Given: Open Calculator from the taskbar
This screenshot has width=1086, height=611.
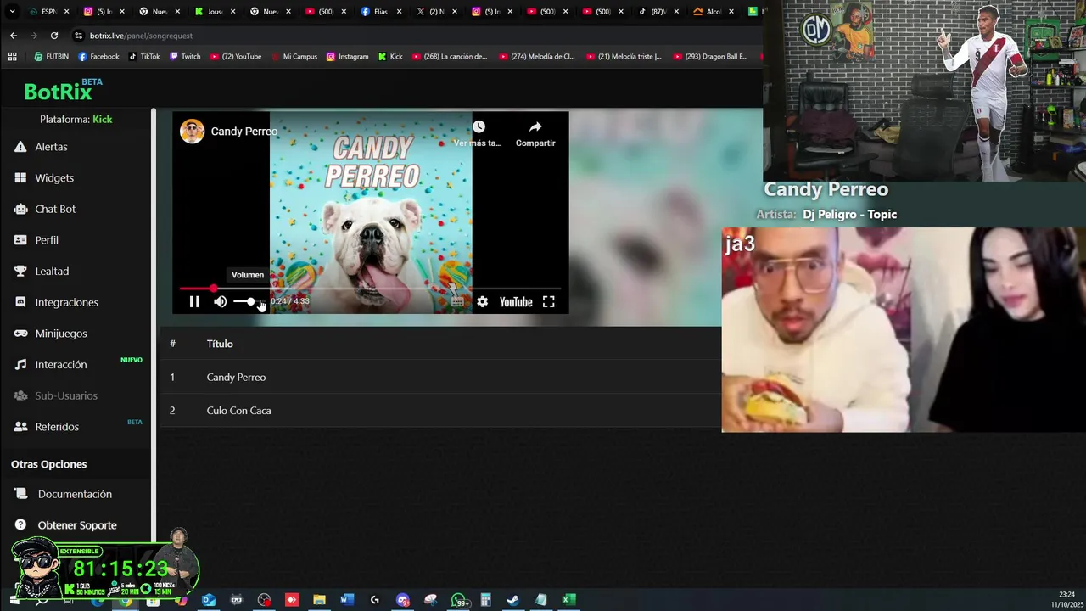Looking at the screenshot, I should [485, 600].
